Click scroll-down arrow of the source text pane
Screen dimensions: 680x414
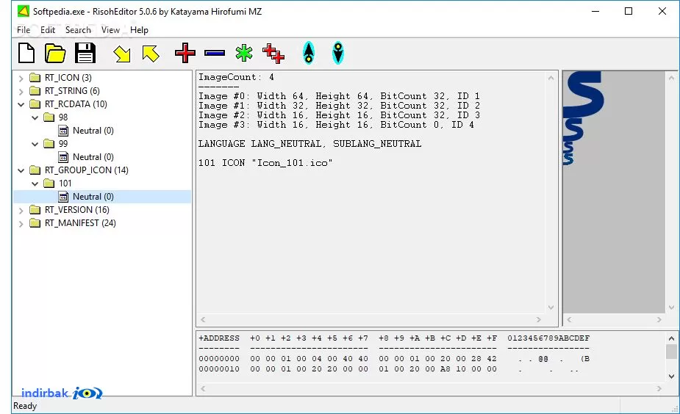pyautogui.click(x=551, y=308)
